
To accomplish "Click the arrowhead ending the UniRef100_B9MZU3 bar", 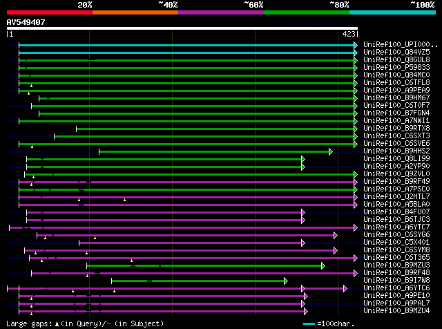I will pos(323,266).
